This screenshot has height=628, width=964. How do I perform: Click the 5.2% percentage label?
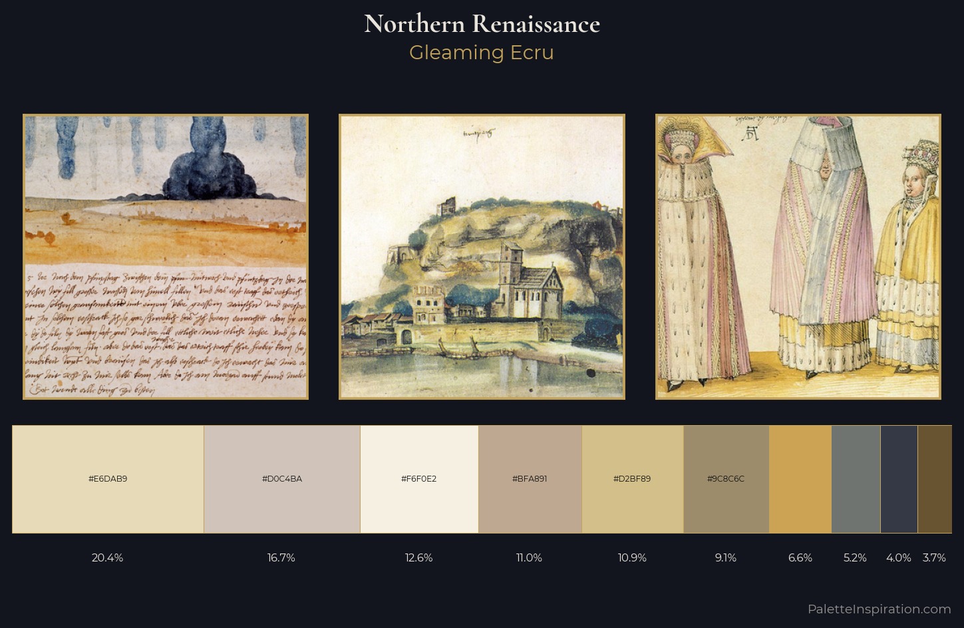[855, 557]
